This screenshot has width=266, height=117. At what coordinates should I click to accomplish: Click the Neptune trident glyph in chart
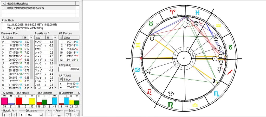pos(185,27)
